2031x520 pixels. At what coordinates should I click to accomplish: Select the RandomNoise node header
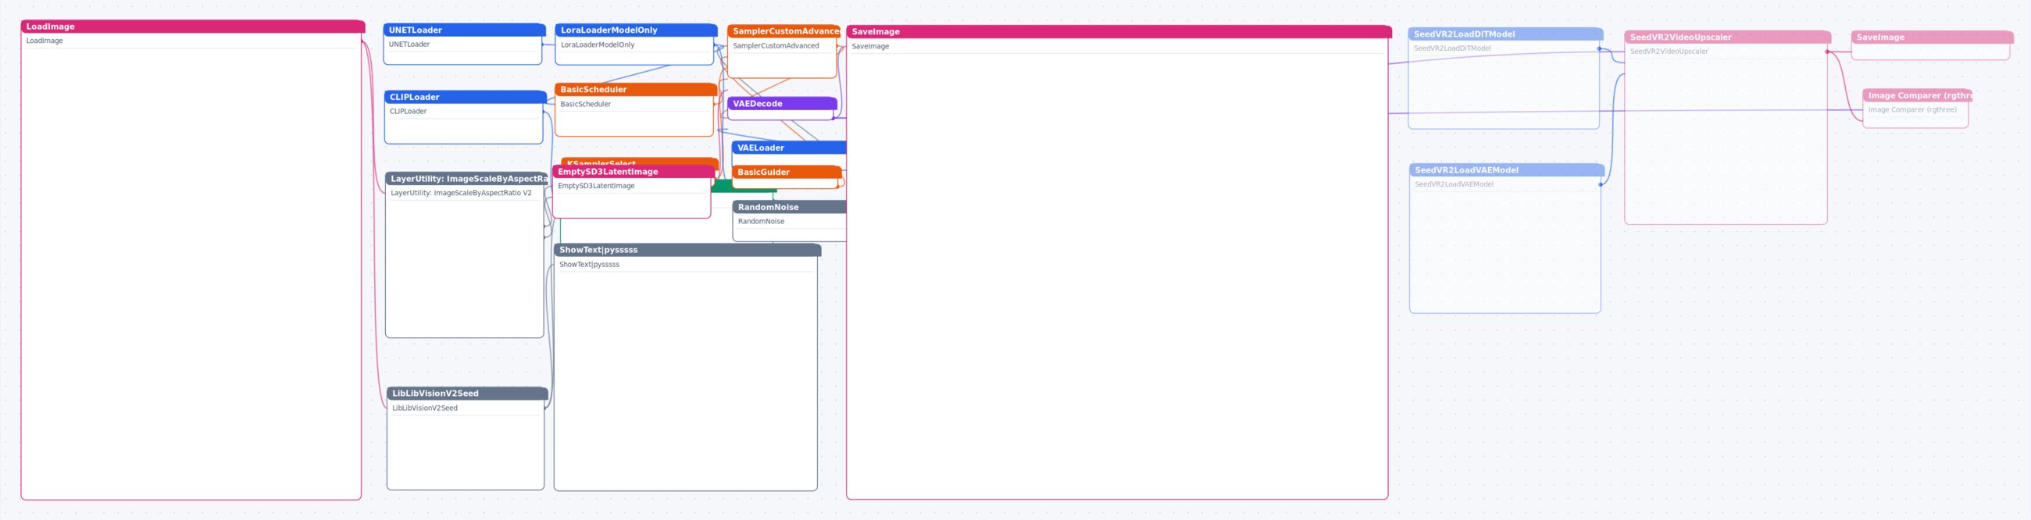790,207
